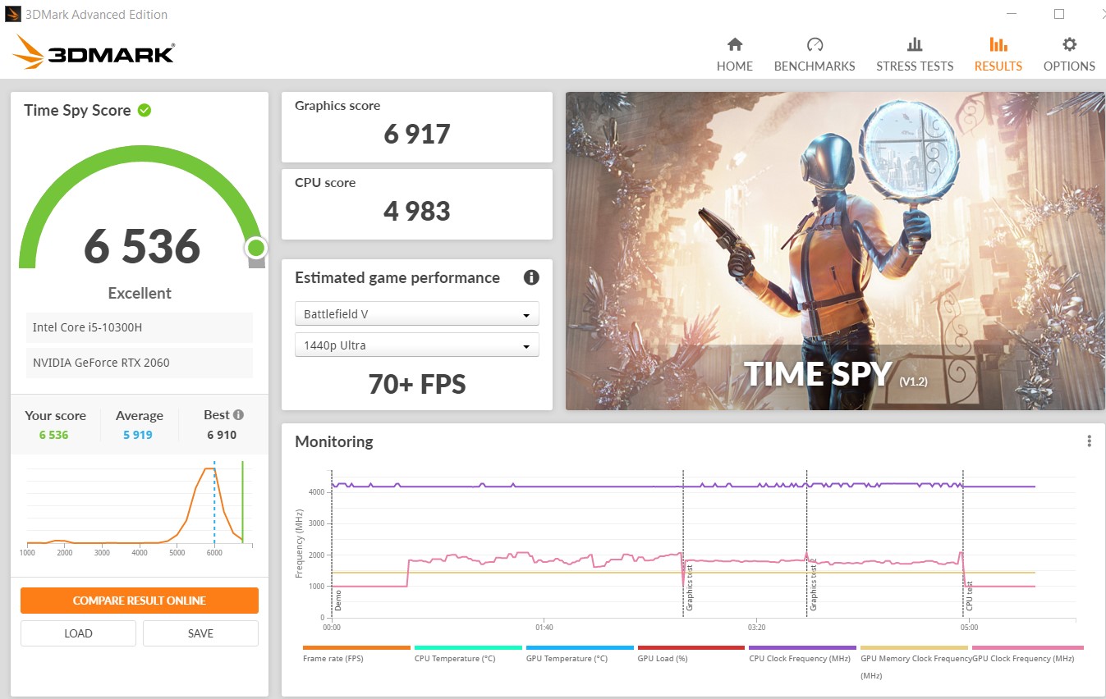Toggle CPU Clock Frequency legend series
The height and width of the screenshot is (699, 1106).
pyautogui.click(x=802, y=654)
